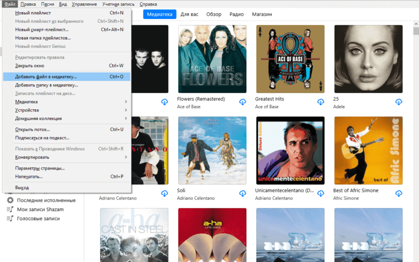
Task: Open the Песня menu
Action: (x=47, y=4)
